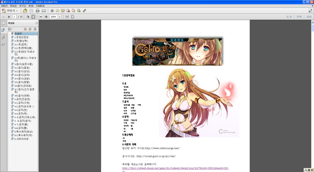Open the 주석 comment pane tab
This screenshot has width=314, height=172.
tap(299, 17)
